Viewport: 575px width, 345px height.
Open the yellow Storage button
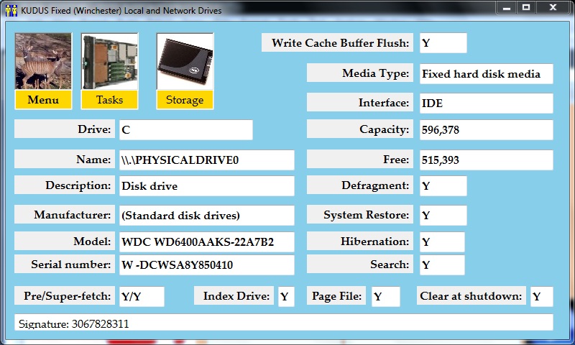coord(185,100)
